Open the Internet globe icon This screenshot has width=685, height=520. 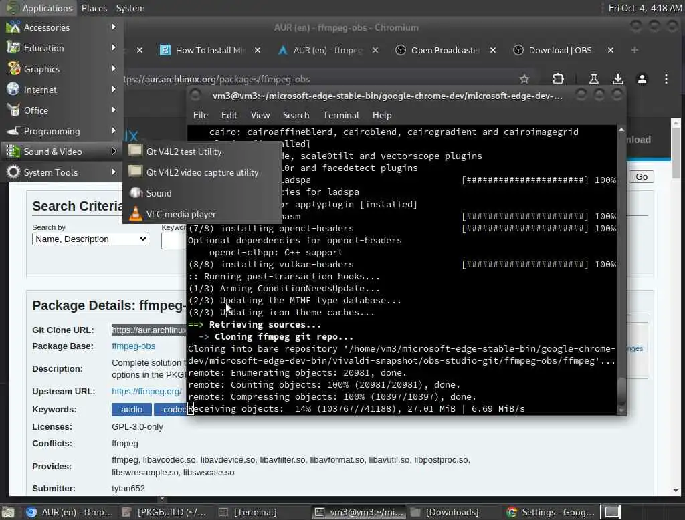click(13, 89)
